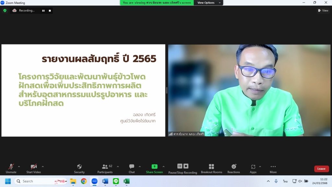
Task: Expand video options arrow beside Start Video
Action: click(43, 167)
